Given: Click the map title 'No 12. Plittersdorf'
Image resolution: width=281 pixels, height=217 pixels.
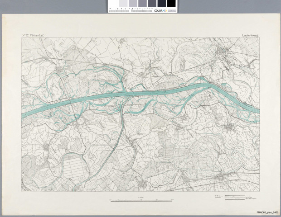Looking at the screenshot, I should point(33,35).
